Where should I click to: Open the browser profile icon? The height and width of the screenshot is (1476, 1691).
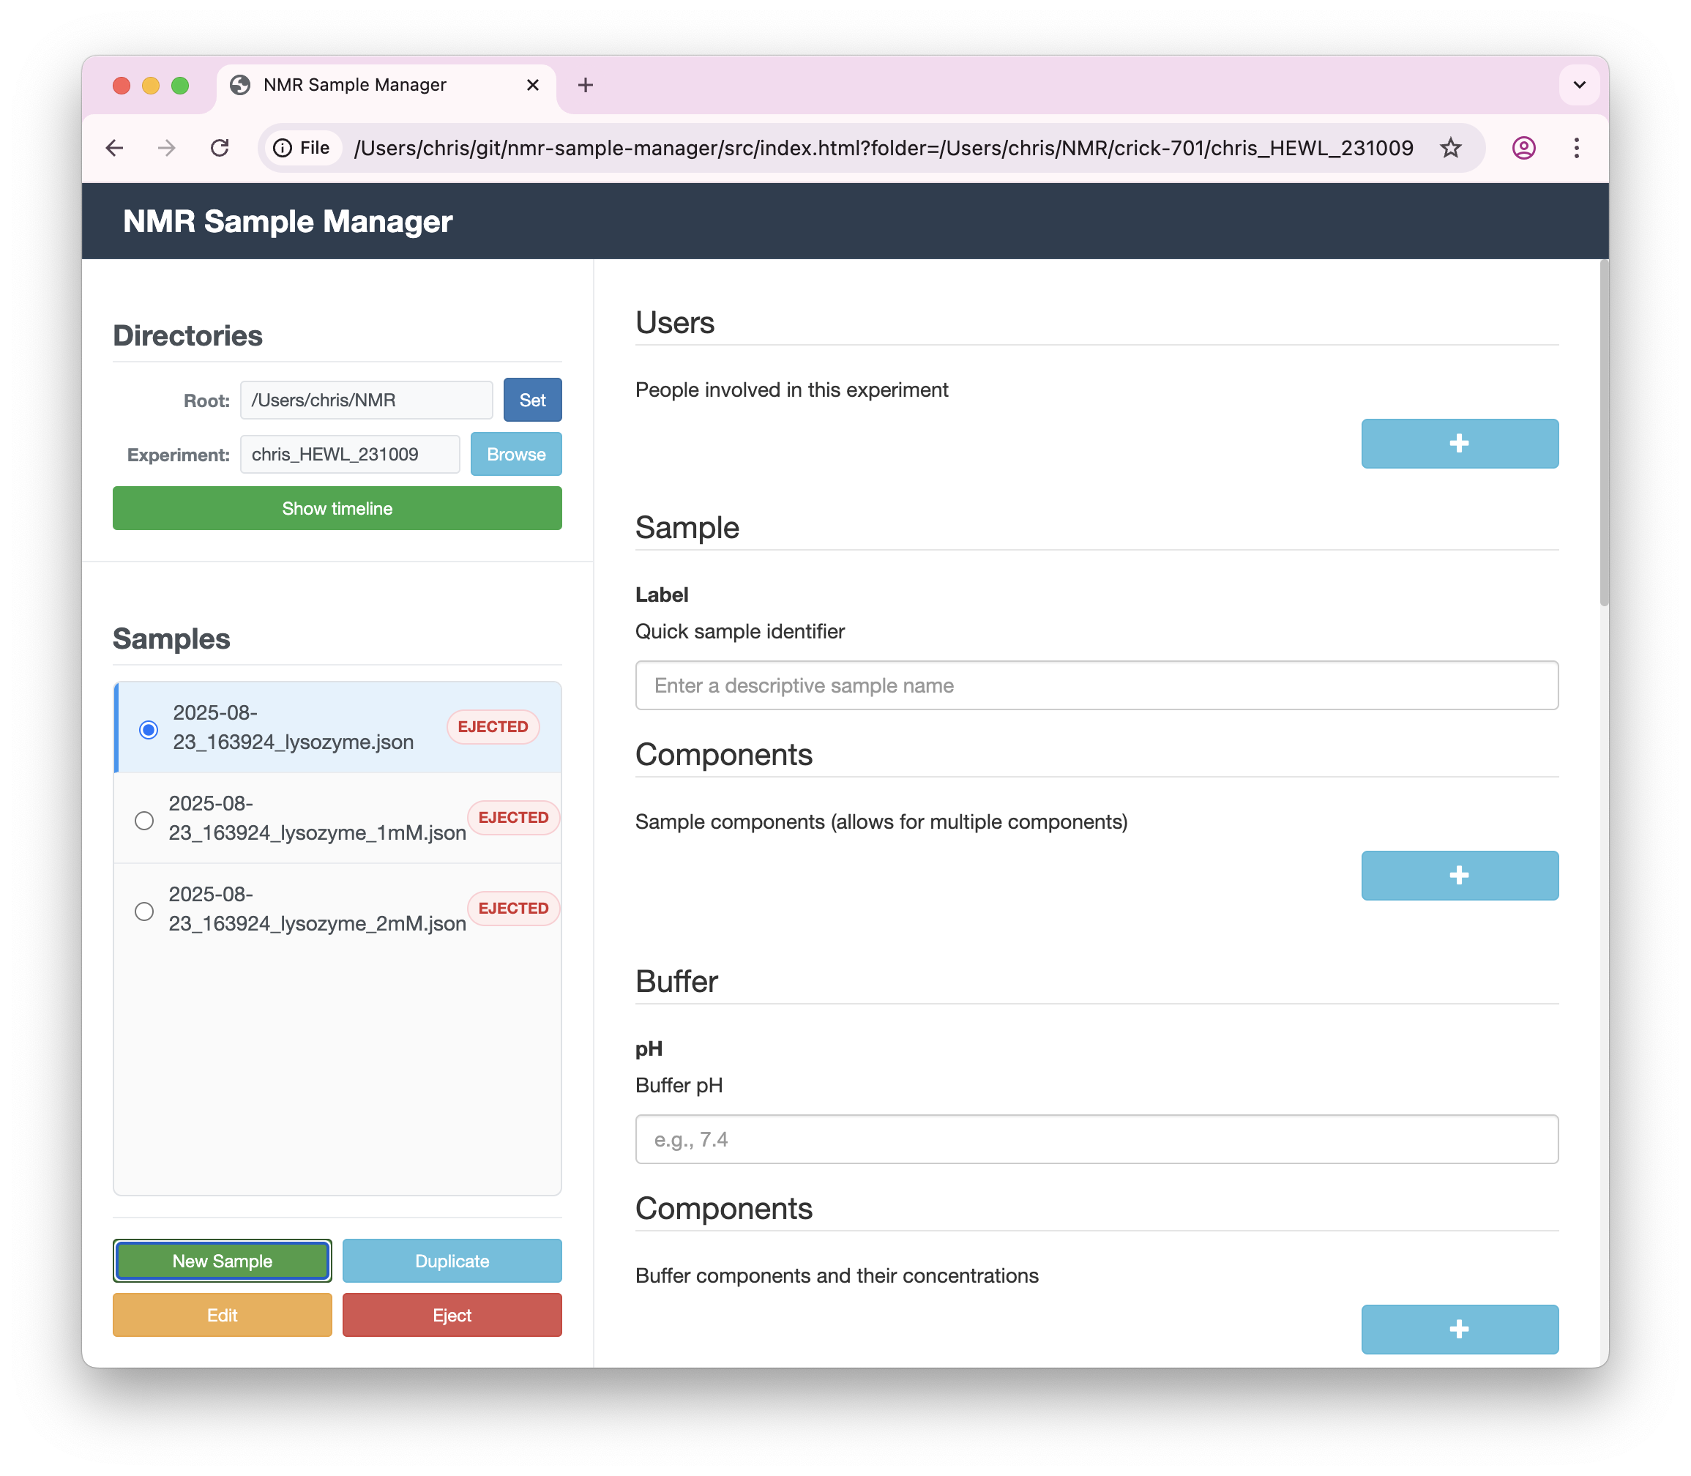1523,148
